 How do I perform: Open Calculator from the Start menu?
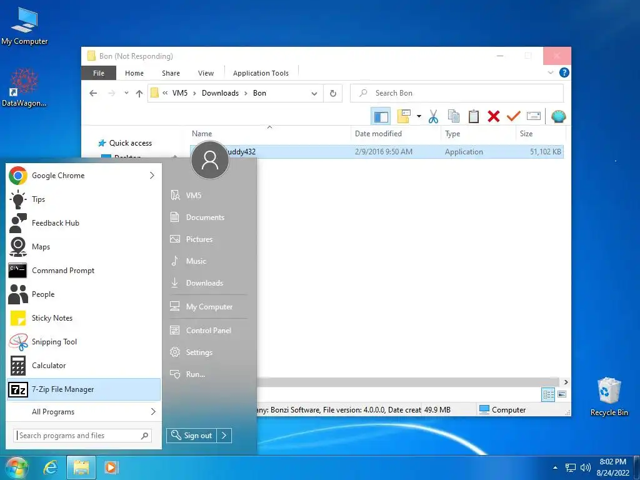(84, 365)
